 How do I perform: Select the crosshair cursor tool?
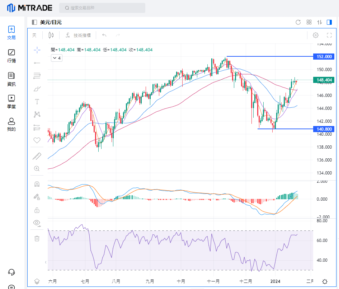[x=37, y=50]
